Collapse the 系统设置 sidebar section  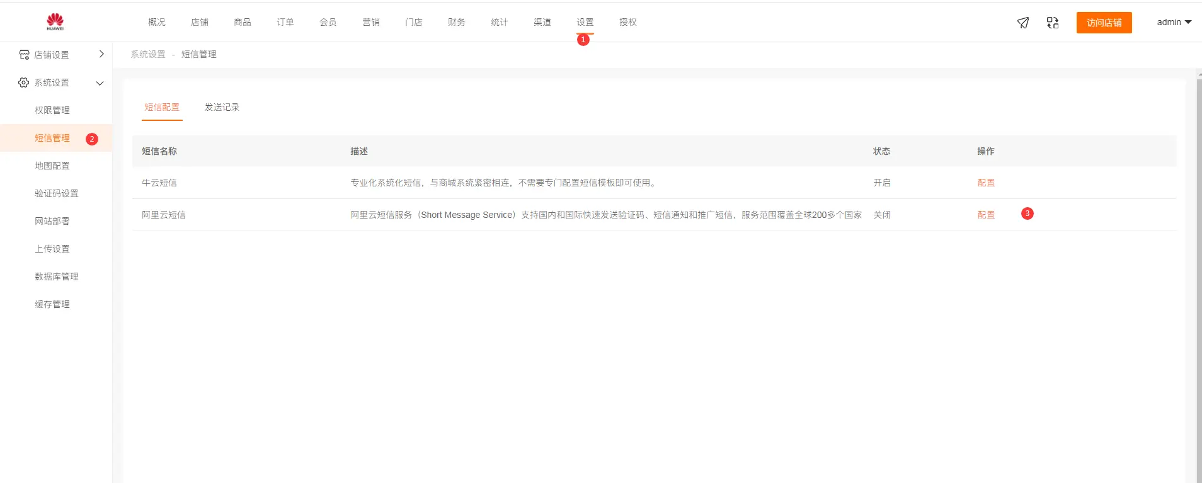click(x=100, y=83)
